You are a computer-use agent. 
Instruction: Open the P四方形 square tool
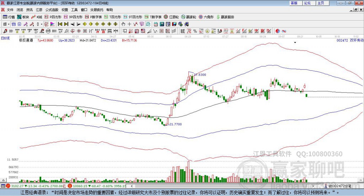(53, 17)
